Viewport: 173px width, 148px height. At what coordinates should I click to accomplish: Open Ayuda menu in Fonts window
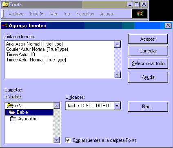(x=106, y=14)
